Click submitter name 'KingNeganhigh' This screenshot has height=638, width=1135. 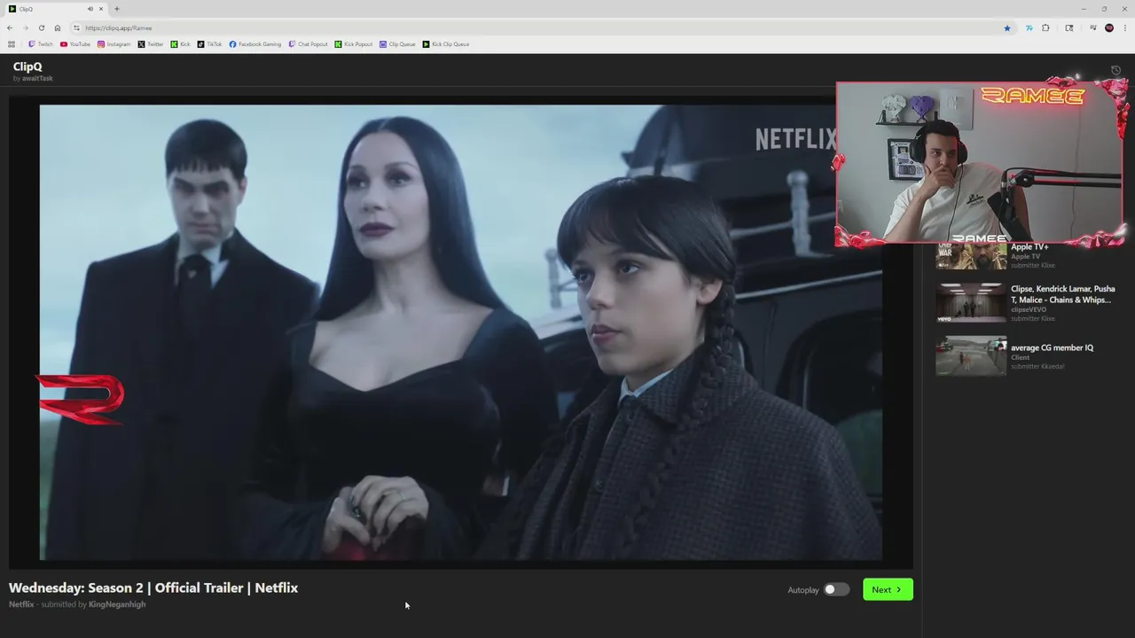[117, 604]
